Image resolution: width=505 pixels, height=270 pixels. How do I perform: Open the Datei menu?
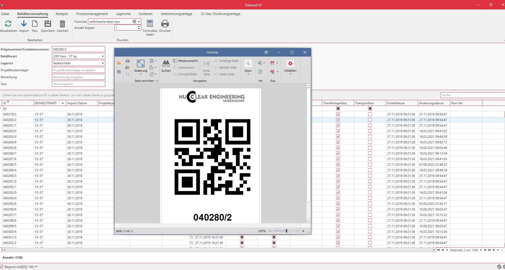click(5, 14)
